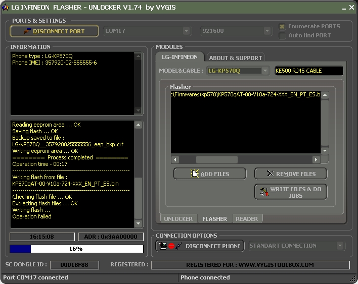Open the 921600 baud rate dropdown
The width and height of the screenshot is (358, 284).
[x=267, y=31]
